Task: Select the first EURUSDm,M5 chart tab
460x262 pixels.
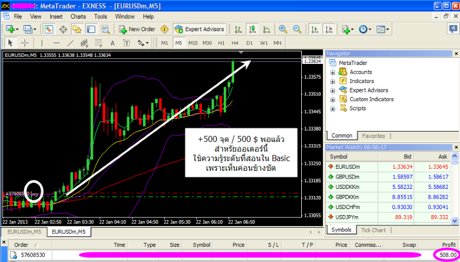Action: (24, 232)
